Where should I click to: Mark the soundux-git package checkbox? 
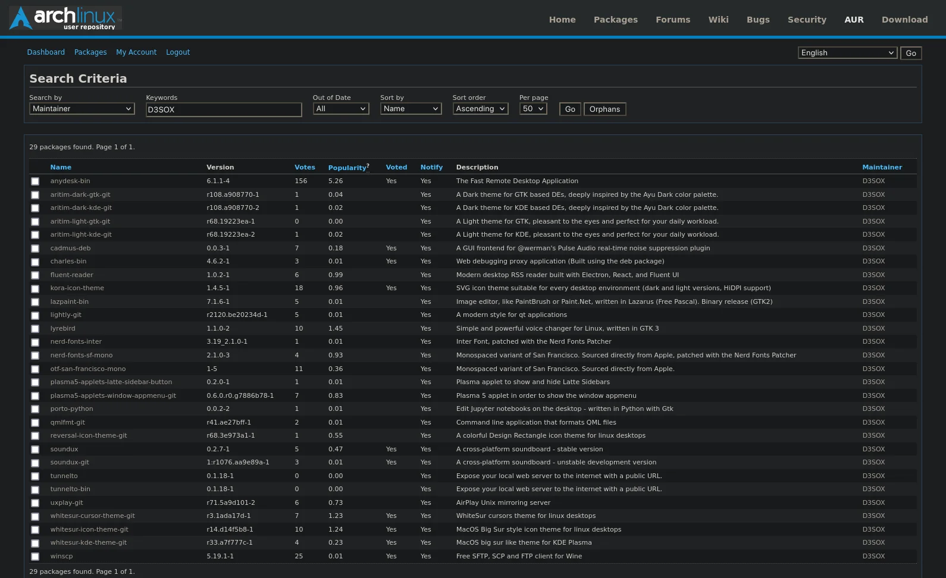(35, 463)
